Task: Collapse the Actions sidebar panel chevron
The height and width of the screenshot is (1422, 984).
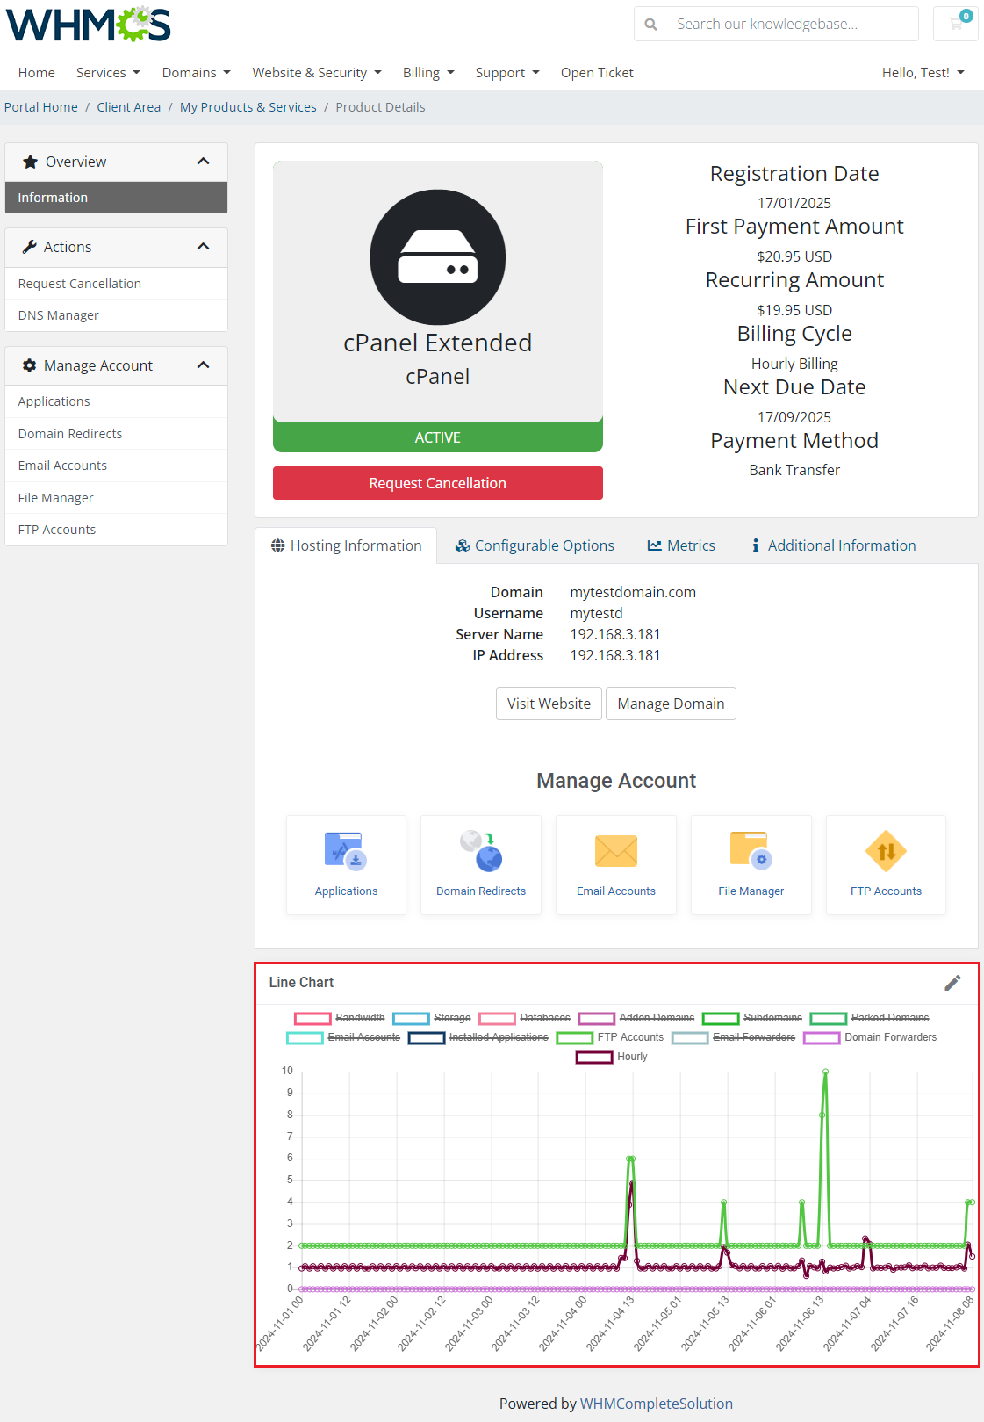Action: click(204, 247)
